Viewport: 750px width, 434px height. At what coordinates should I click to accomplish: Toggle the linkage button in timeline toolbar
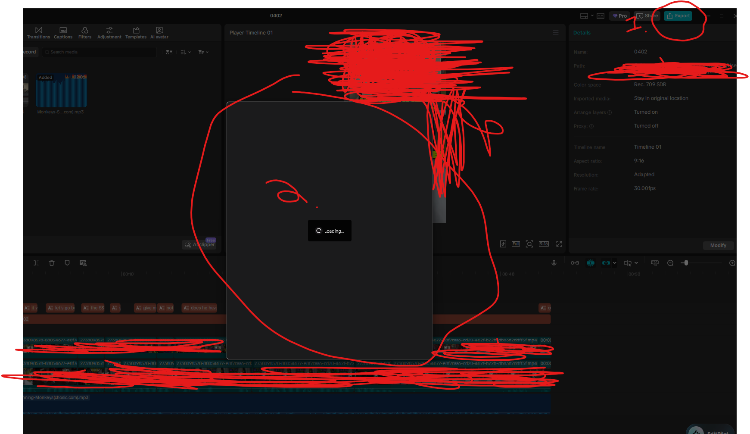pyautogui.click(x=606, y=263)
